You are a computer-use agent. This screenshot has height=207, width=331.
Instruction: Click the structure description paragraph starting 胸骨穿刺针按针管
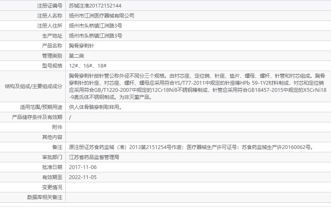pyautogui.click(x=198, y=86)
